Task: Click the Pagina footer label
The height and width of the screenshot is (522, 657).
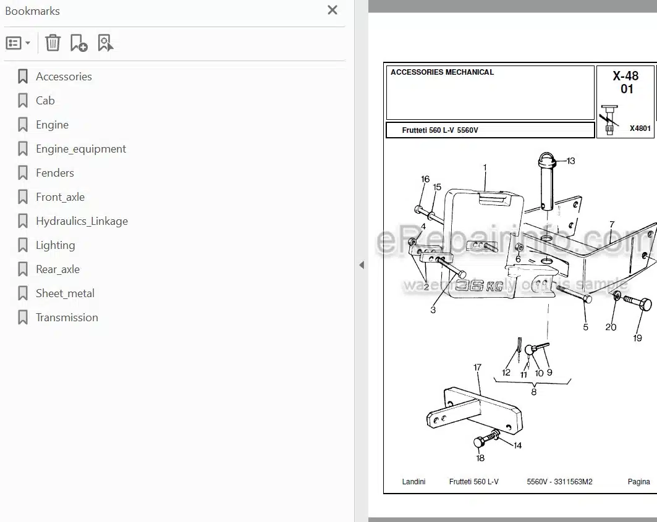Action: click(638, 482)
